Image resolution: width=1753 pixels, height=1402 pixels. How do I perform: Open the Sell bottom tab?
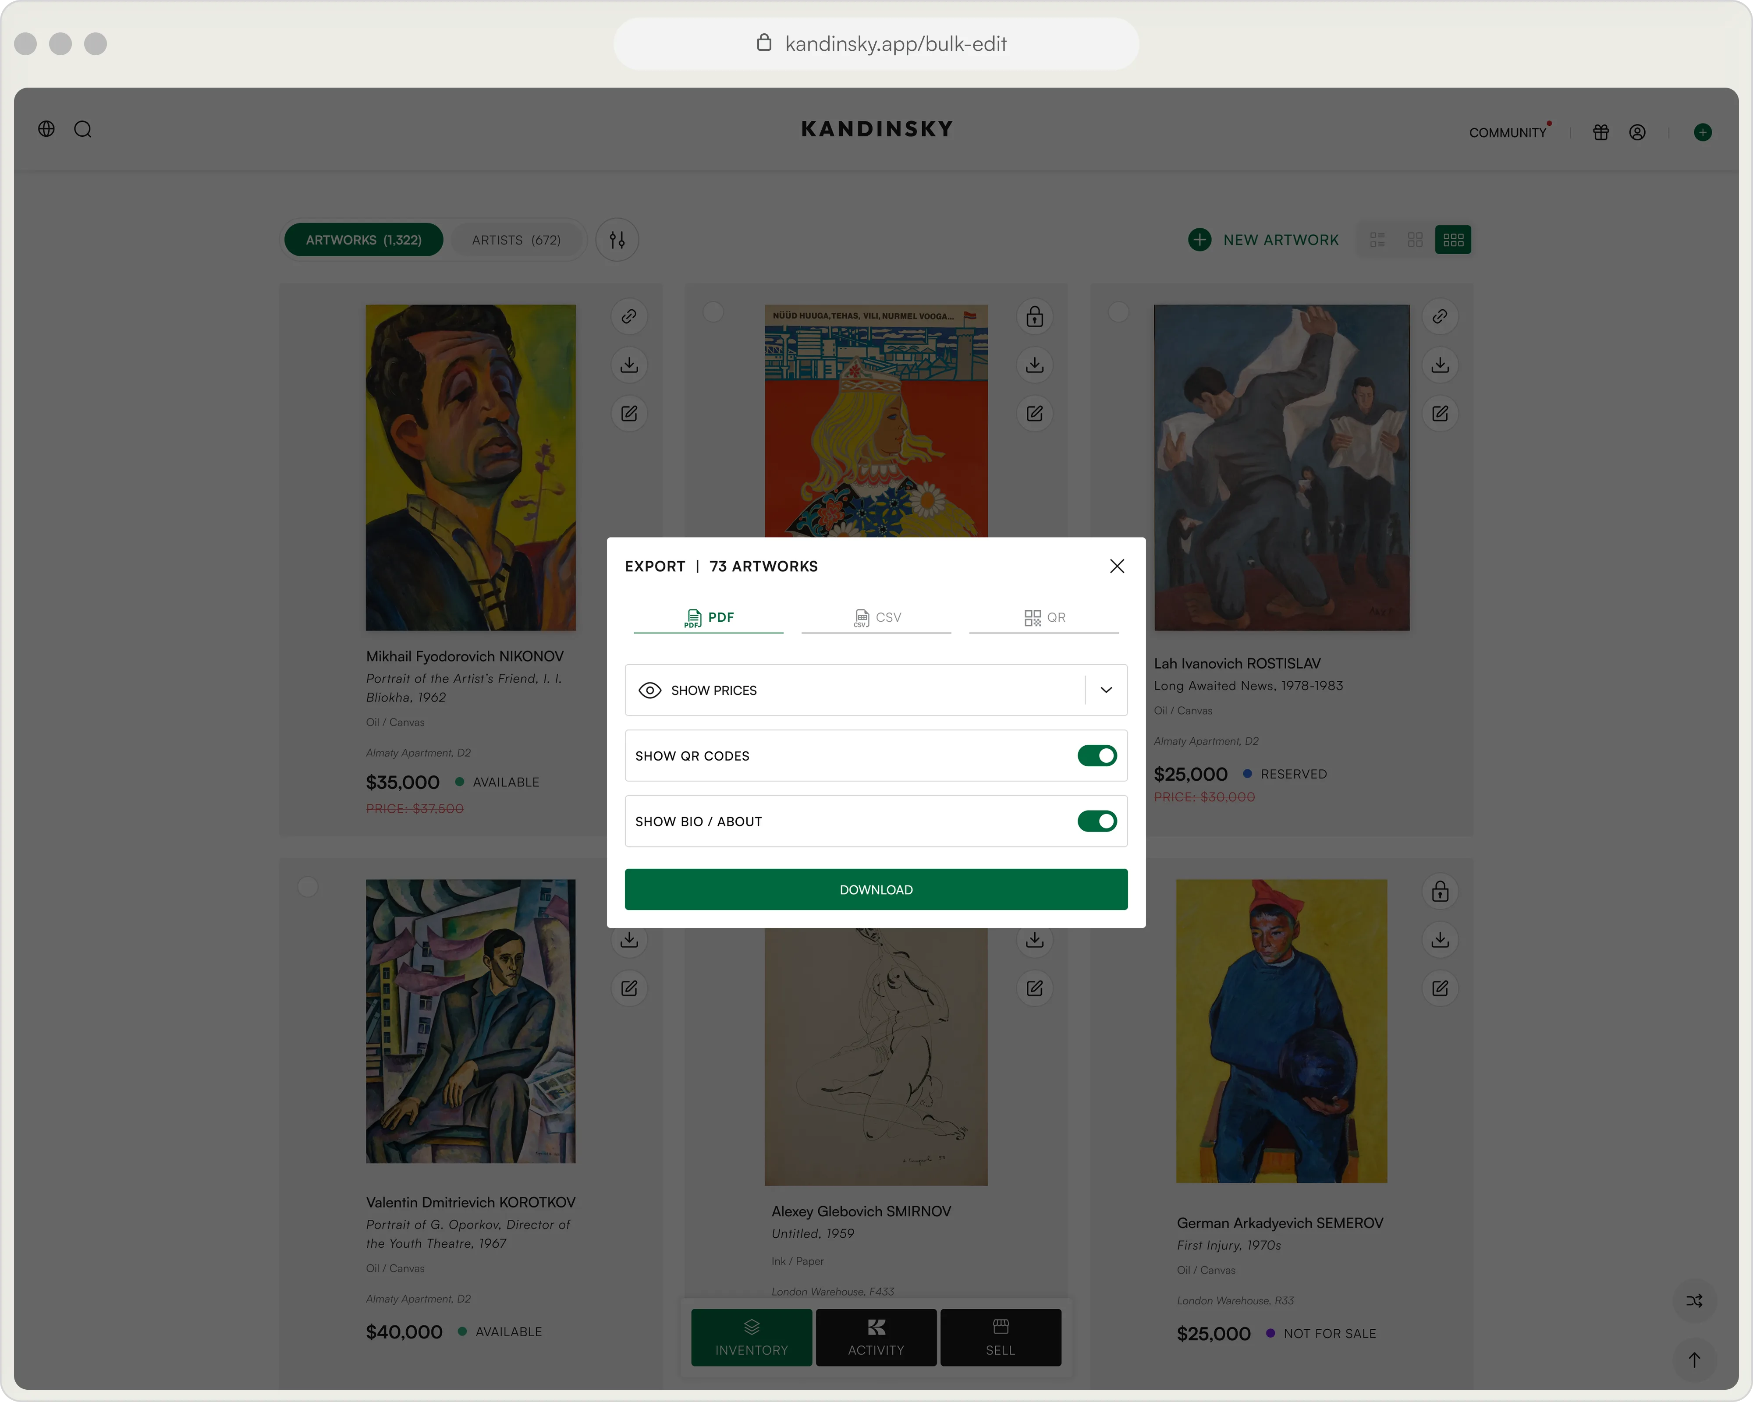1000,1338
